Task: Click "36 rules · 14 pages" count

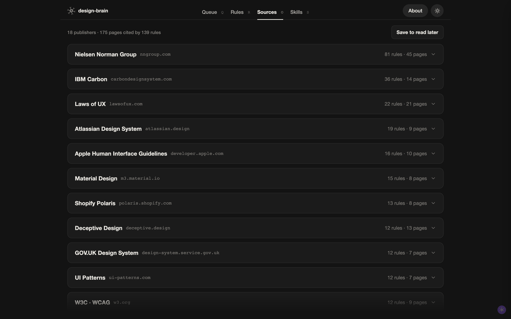Action: tap(406, 79)
